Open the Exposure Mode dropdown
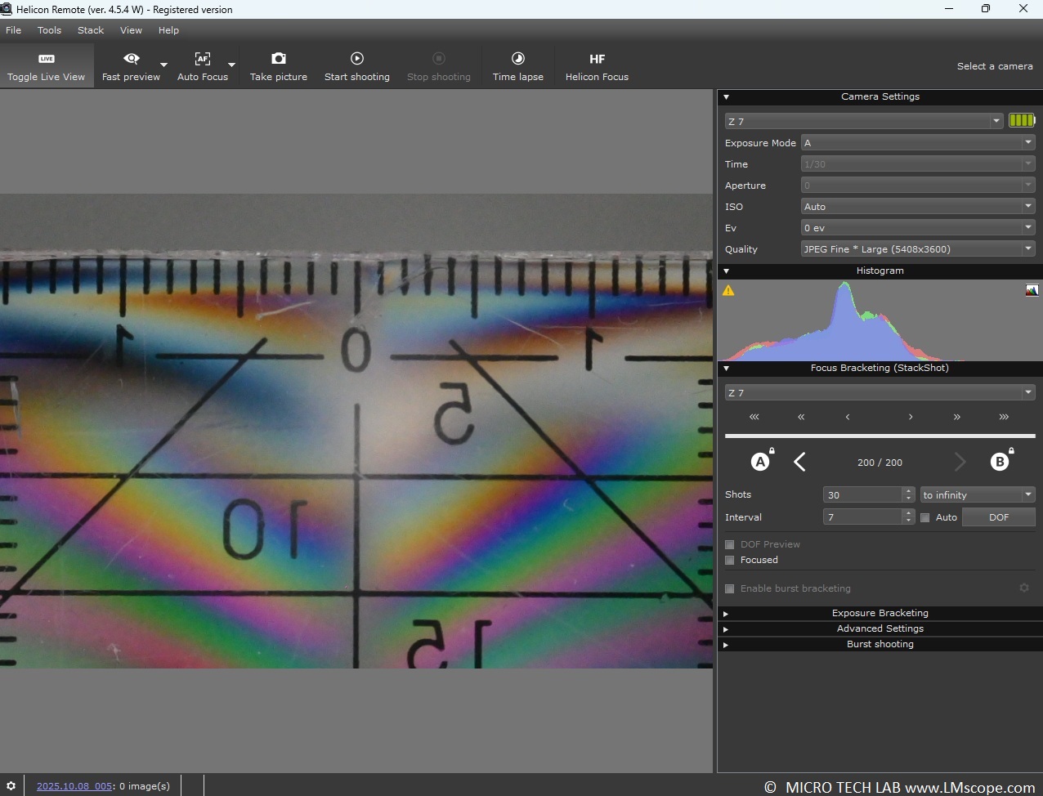 click(917, 143)
